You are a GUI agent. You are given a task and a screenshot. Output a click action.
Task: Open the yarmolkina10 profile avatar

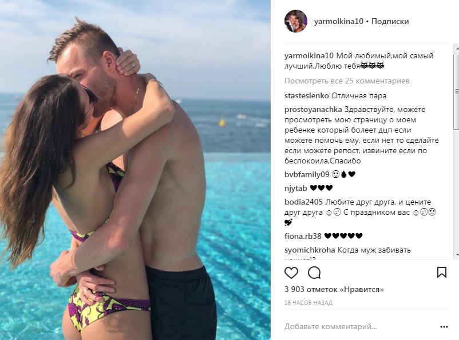tap(296, 21)
